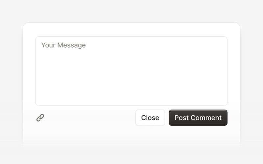263x164 pixels.
Task: Submit the comment with Post Comment
Action: pyautogui.click(x=198, y=118)
